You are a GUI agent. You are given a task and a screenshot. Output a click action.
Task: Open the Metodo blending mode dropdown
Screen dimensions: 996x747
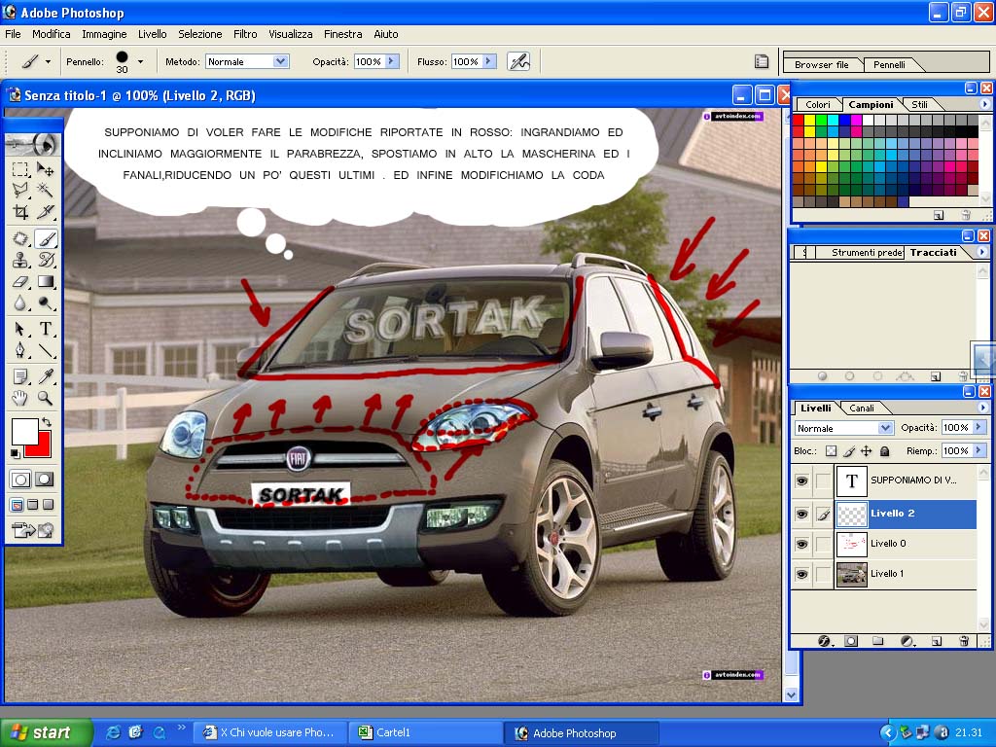point(248,61)
